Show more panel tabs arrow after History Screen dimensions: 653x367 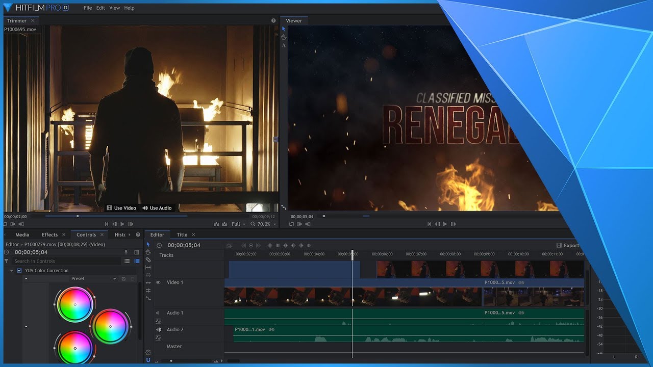click(130, 234)
